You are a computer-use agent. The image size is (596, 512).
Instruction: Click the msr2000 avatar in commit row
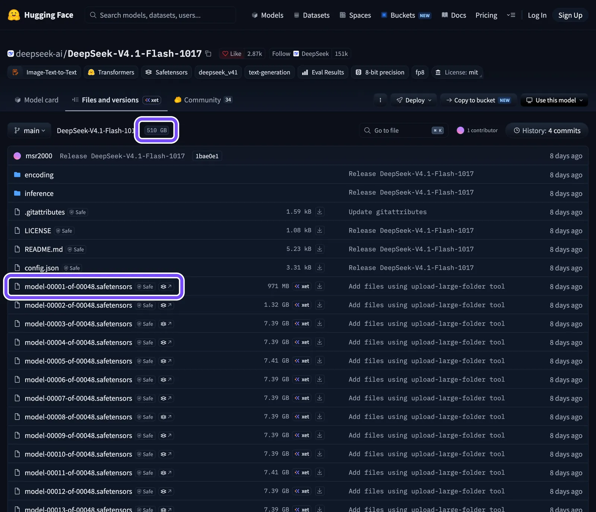[17, 156]
